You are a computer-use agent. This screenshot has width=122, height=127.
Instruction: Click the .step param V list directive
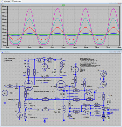coord(44,91)
